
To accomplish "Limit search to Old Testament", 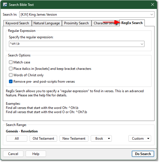I will point(43,139).
